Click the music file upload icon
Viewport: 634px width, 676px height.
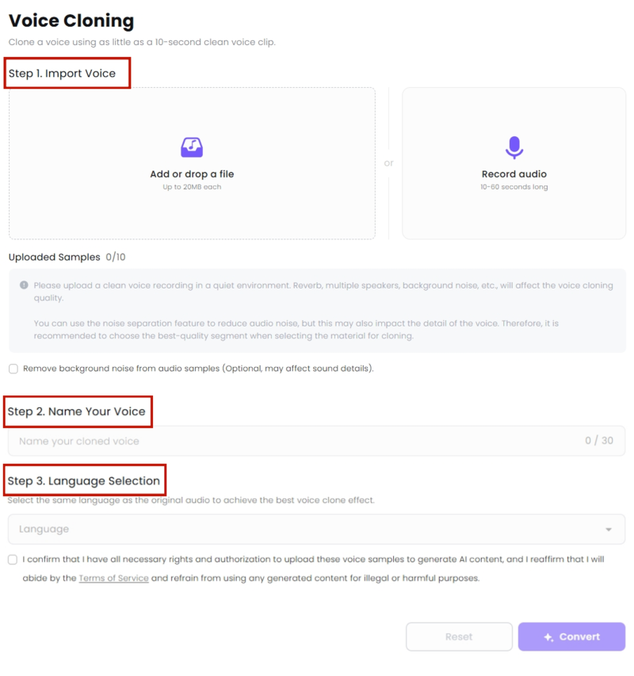tap(192, 147)
